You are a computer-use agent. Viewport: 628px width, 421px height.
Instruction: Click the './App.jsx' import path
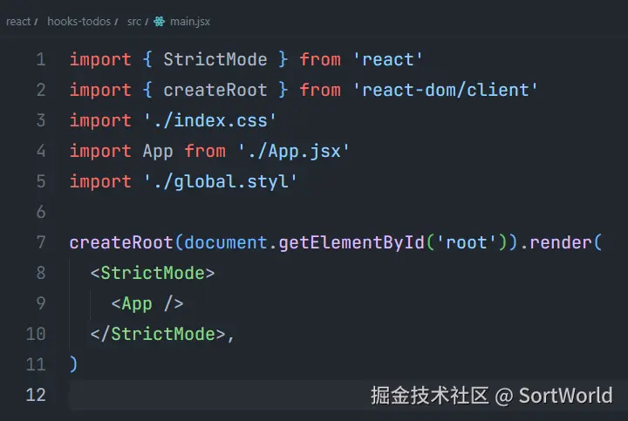click(294, 151)
